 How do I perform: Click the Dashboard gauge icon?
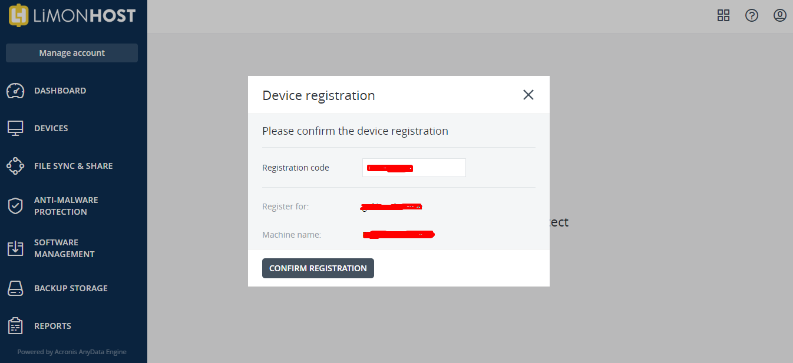tap(15, 91)
